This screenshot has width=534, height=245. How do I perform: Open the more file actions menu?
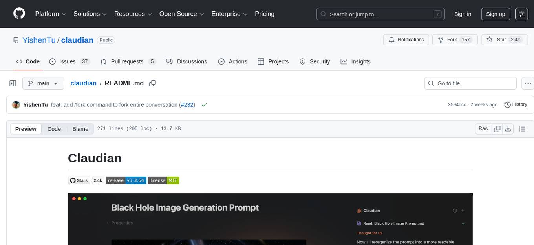click(528, 83)
